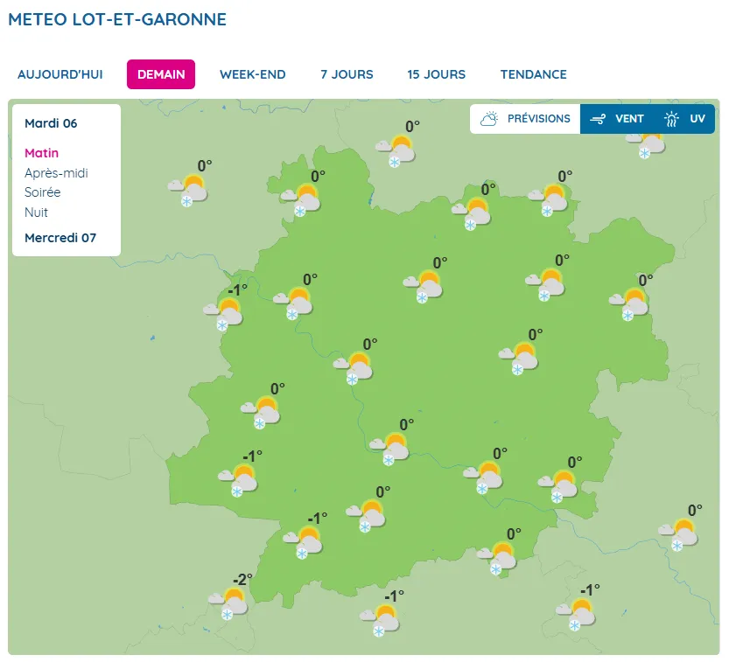
Task: Show the 7 Jours forecast
Action: click(x=347, y=74)
